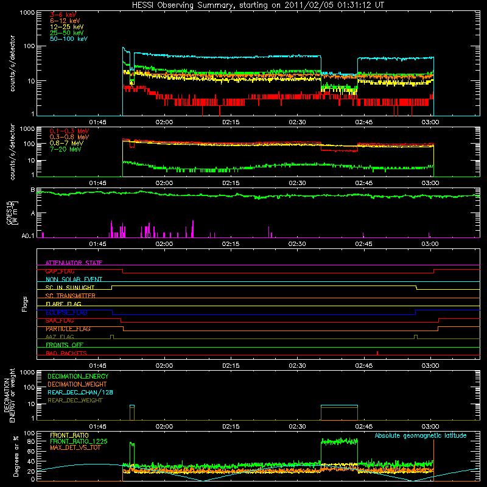Click the DECIMATION_WEIGHT legend label

coord(77,384)
